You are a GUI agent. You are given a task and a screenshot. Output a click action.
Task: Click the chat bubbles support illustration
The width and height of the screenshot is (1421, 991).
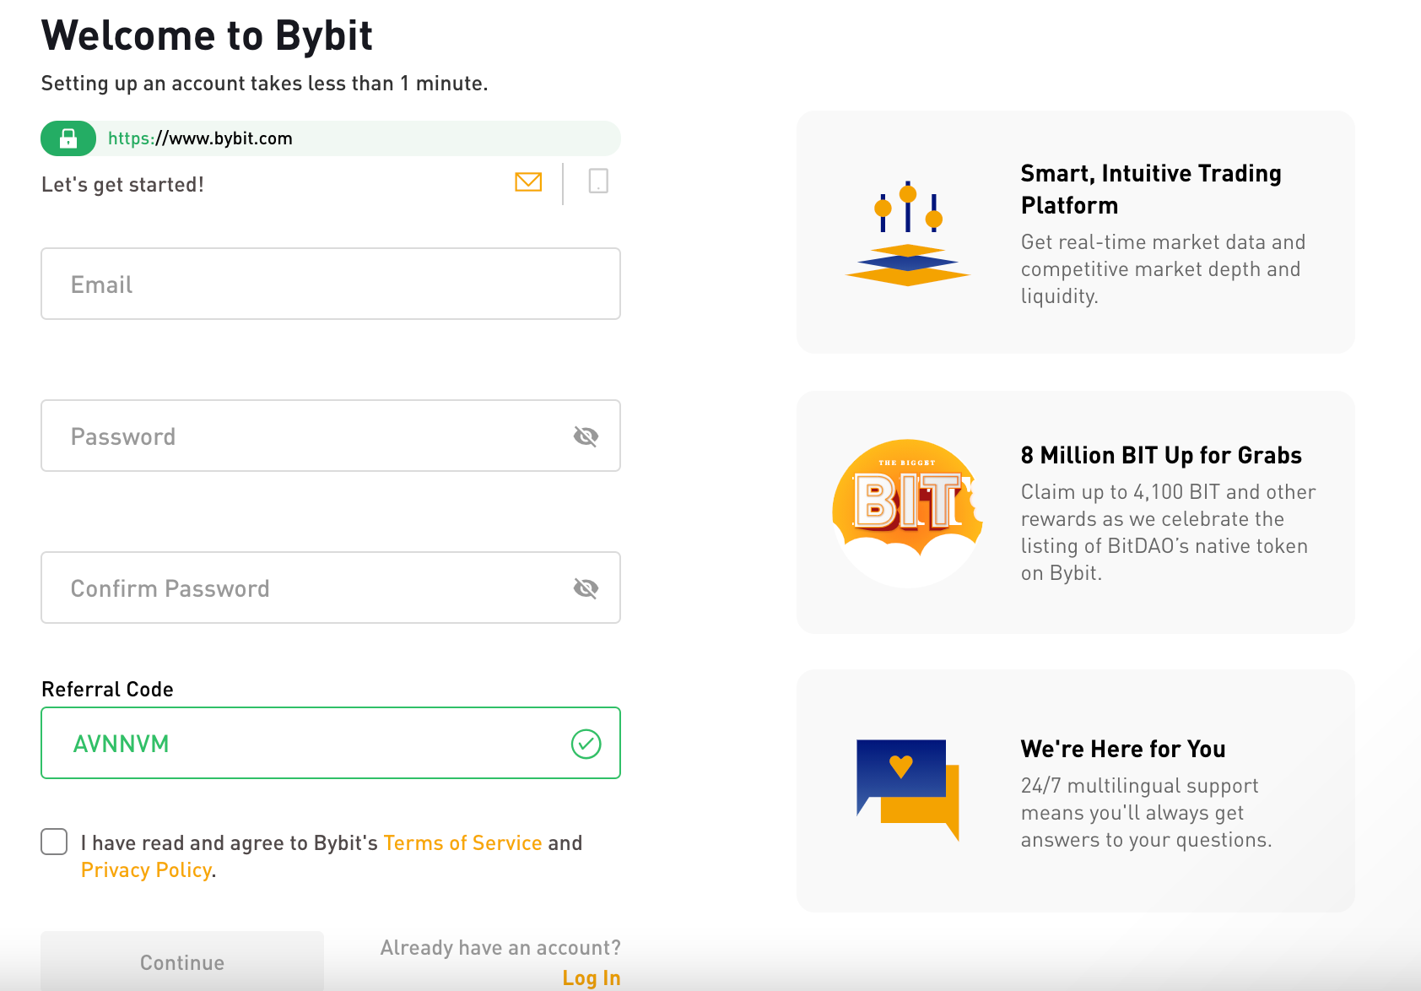(908, 790)
